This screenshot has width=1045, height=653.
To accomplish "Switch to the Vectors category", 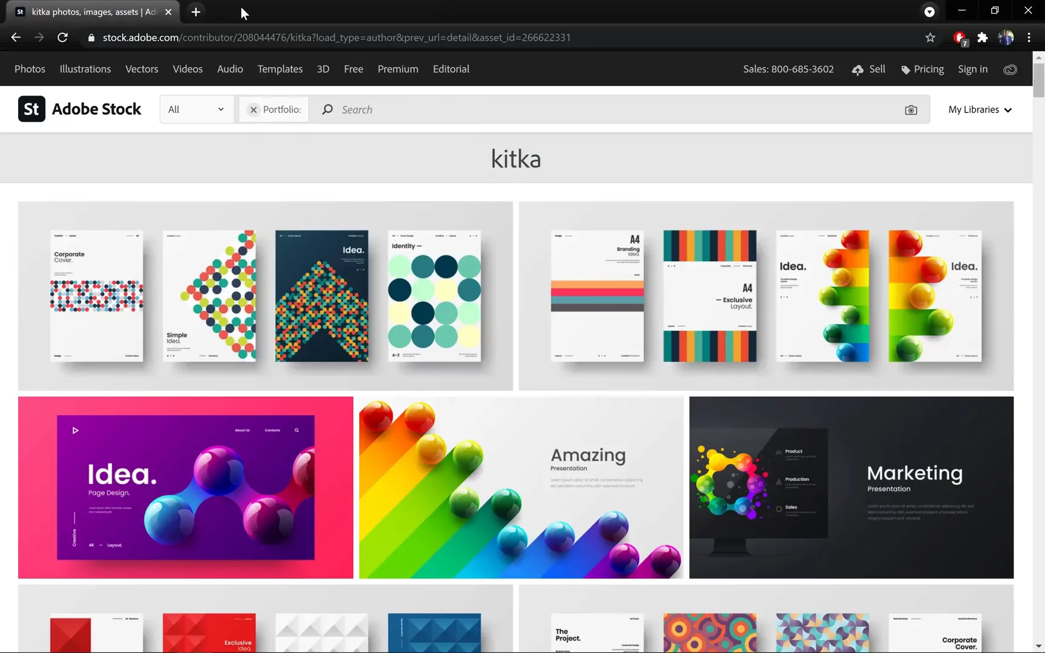I will [x=141, y=69].
